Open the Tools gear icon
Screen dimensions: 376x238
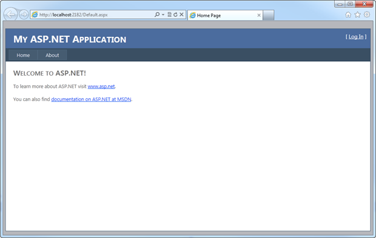click(367, 15)
